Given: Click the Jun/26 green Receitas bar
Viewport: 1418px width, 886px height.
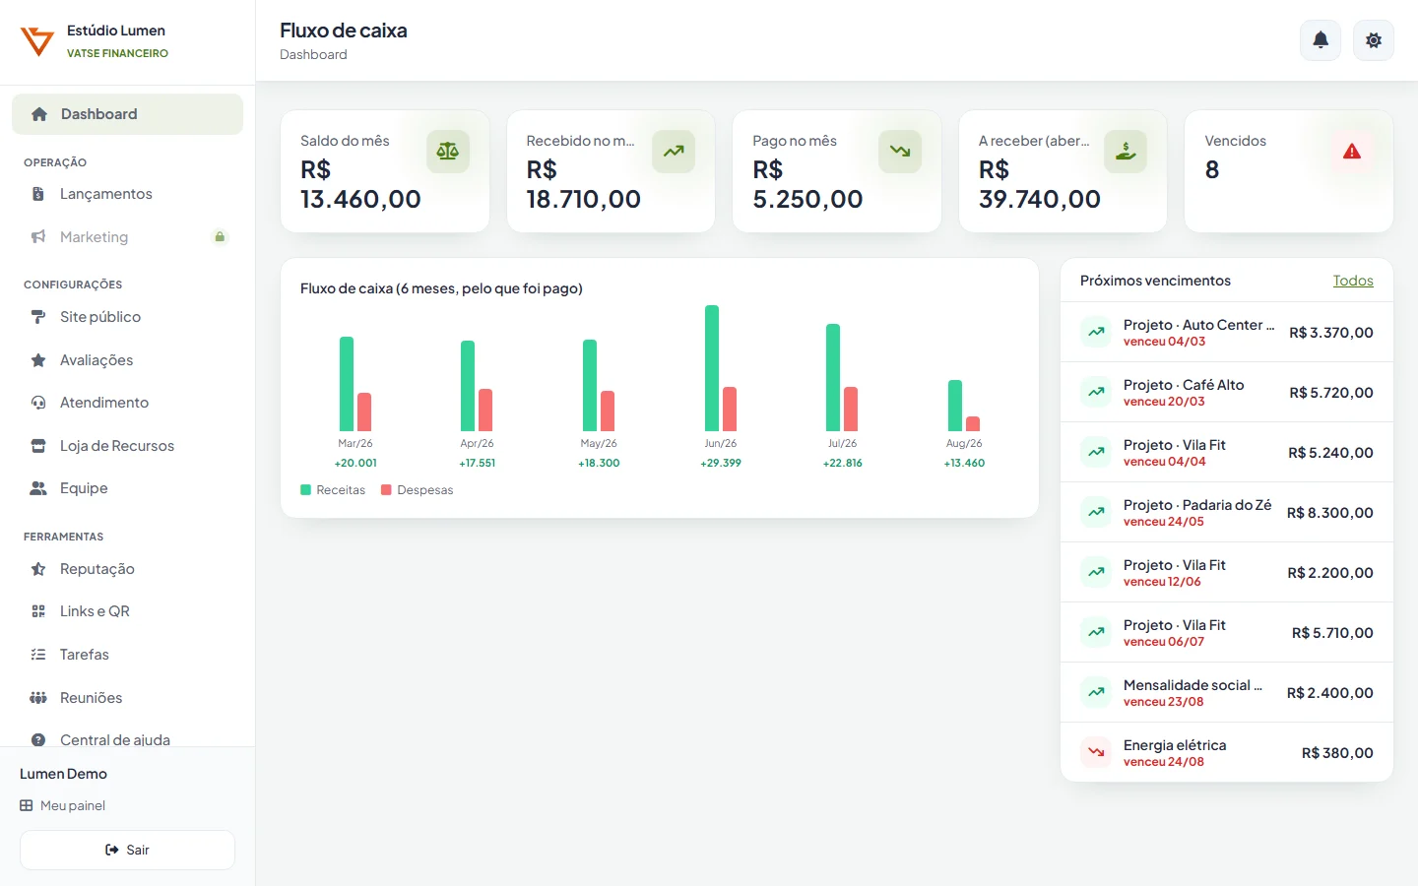Looking at the screenshot, I should (x=712, y=368).
